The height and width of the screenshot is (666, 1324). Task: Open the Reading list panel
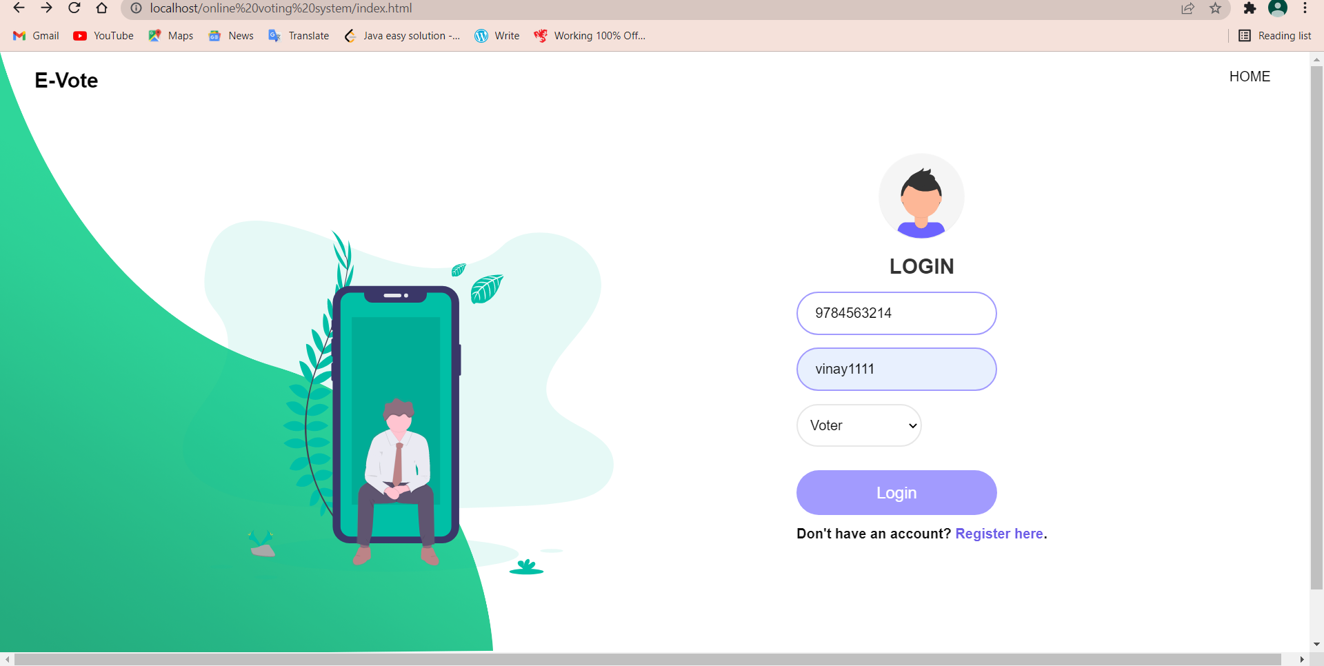[x=1274, y=35]
